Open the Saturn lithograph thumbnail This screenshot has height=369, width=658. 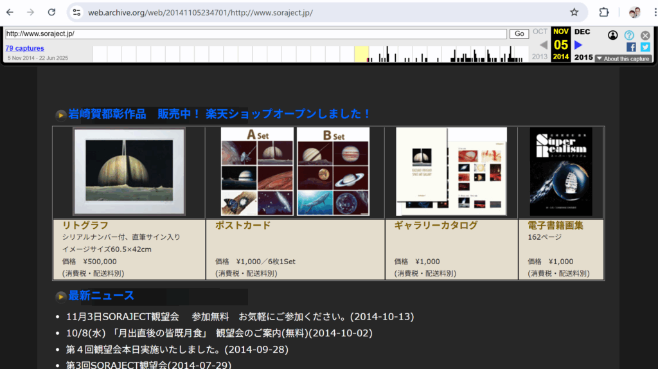[x=129, y=171]
